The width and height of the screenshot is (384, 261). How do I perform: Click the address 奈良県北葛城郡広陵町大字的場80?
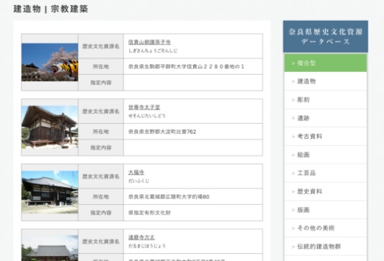point(169,197)
